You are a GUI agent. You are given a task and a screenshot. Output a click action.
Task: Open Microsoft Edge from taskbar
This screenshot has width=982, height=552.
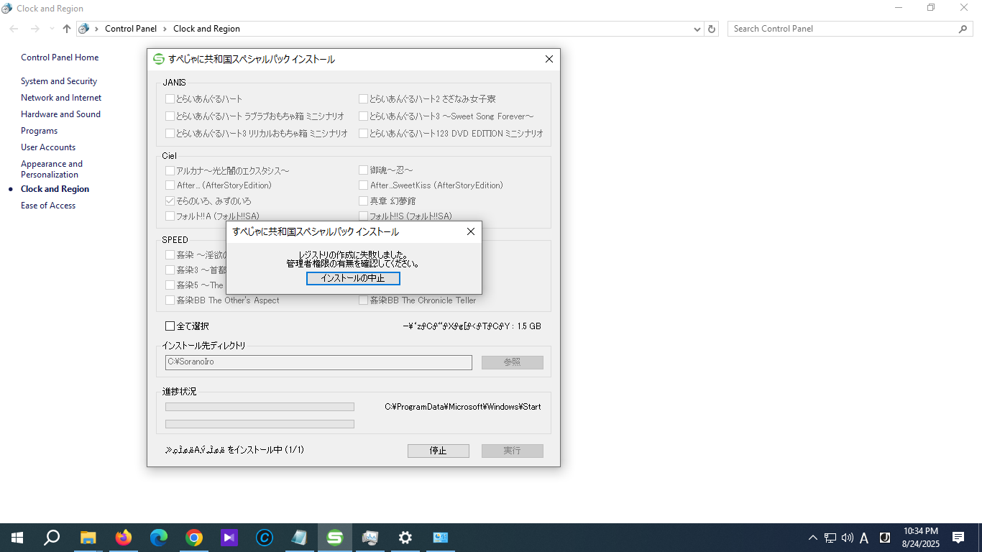[x=159, y=538]
